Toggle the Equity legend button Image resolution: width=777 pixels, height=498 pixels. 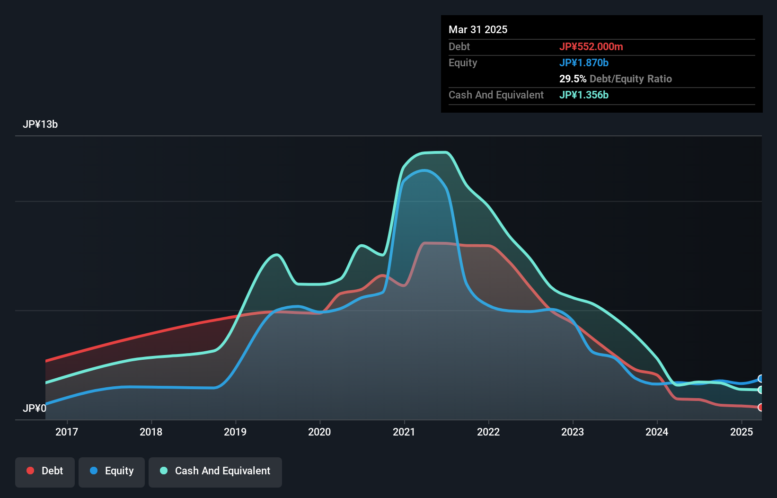pyautogui.click(x=112, y=472)
